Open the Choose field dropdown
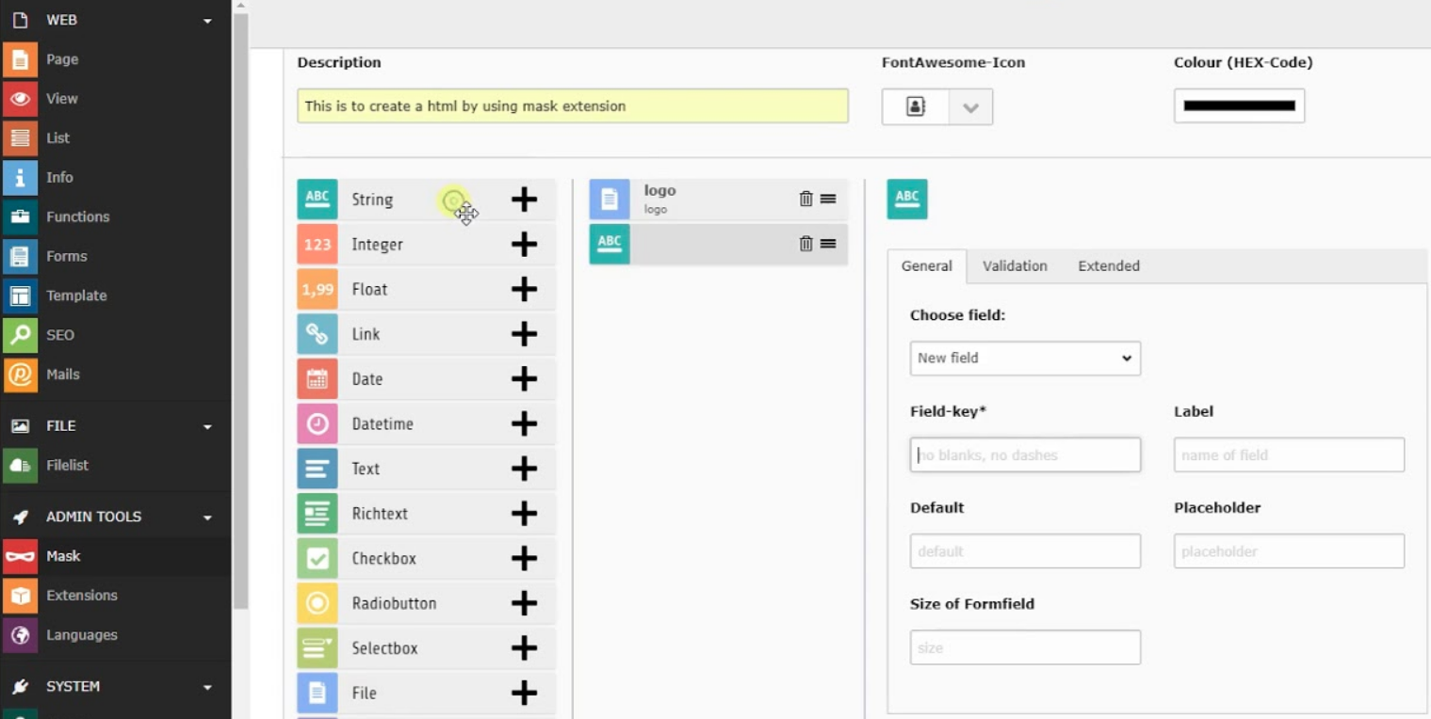The height and width of the screenshot is (719, 1431). 1025,359
